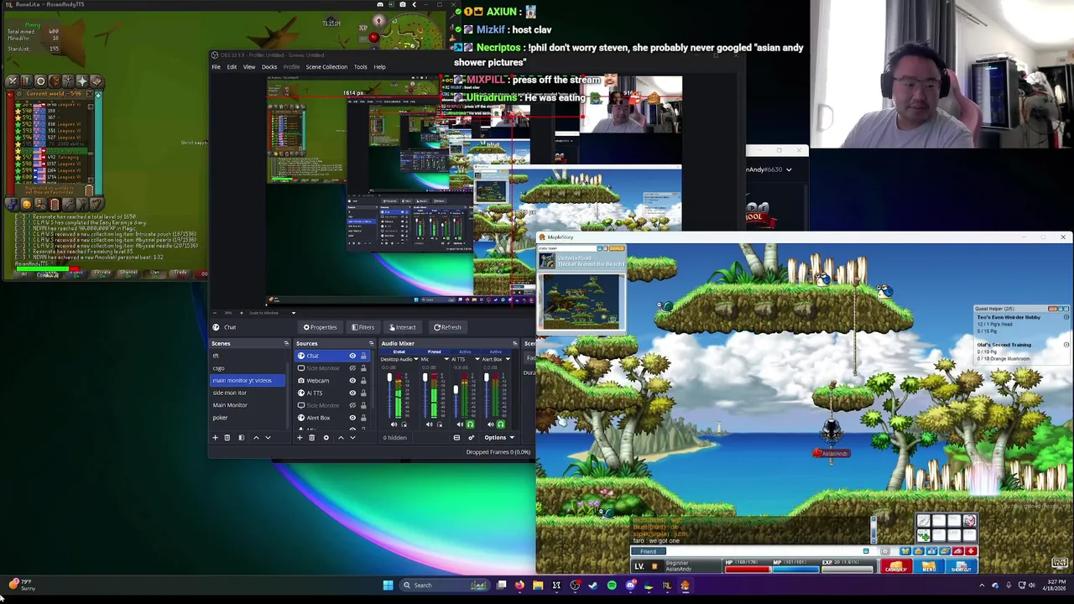
Task: Open OBS Edit menu
Action: 232,67
